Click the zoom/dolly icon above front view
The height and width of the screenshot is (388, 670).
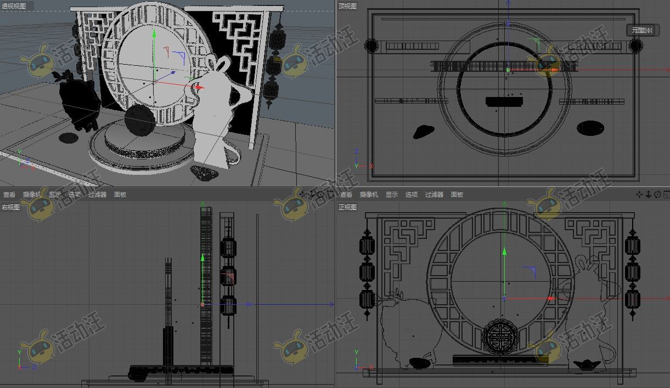pos(648,195)
